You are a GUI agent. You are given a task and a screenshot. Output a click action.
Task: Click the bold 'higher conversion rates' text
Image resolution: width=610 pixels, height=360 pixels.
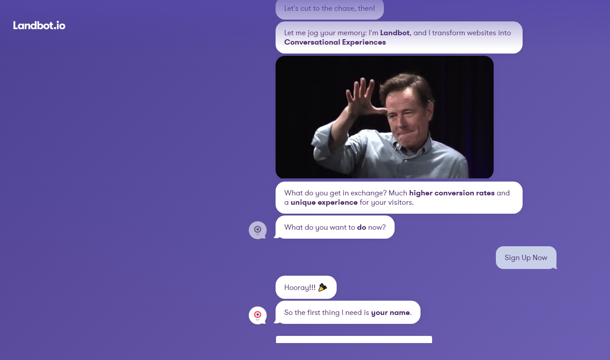[451, 193]
